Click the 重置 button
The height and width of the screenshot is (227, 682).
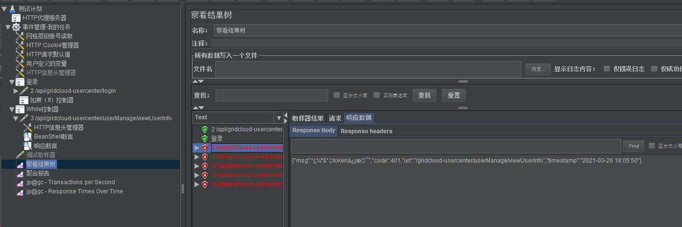click(454, 95)
